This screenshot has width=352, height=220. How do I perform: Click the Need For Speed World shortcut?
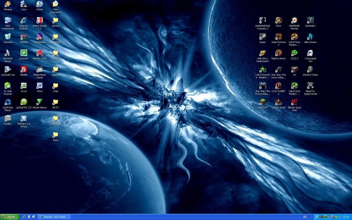point(310,89)
